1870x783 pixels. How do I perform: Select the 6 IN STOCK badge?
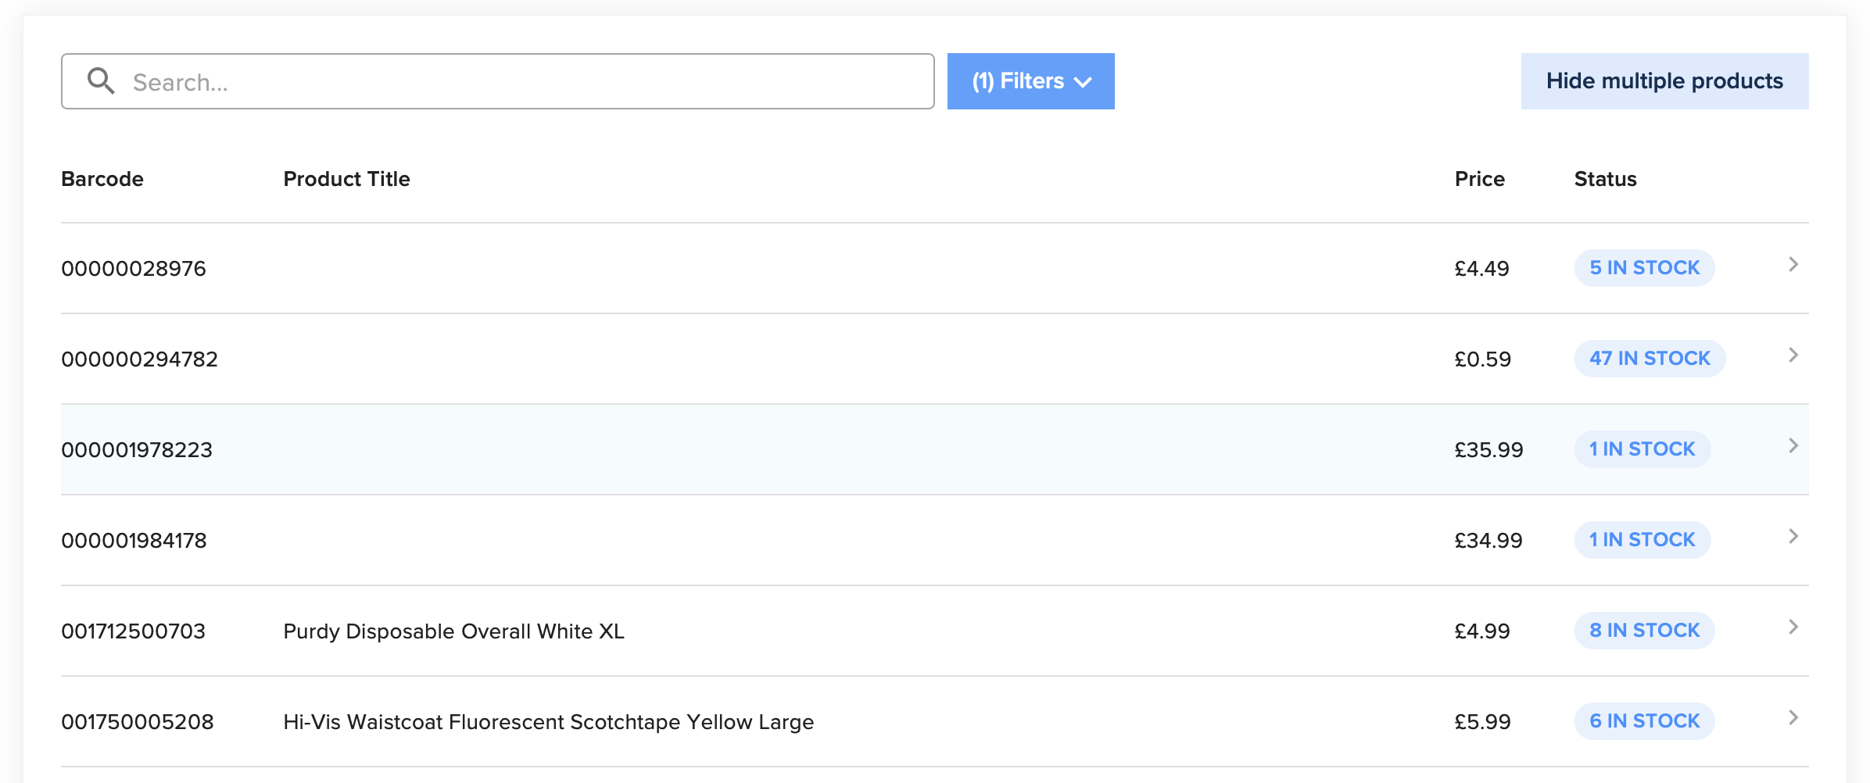[x=1644, y=721]
